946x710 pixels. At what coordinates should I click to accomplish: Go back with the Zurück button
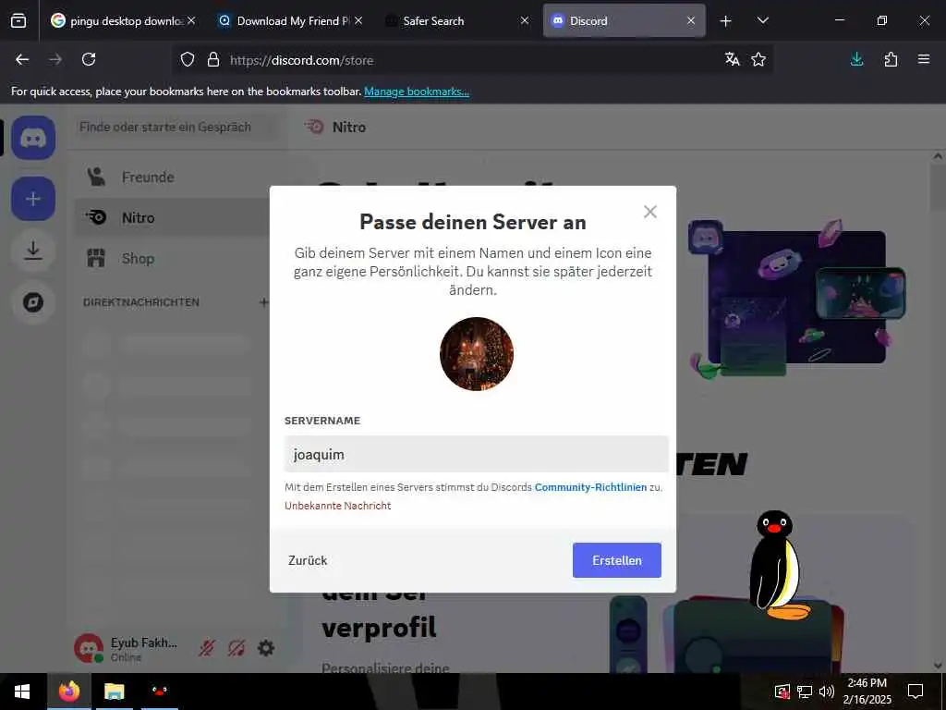point(308,560)
